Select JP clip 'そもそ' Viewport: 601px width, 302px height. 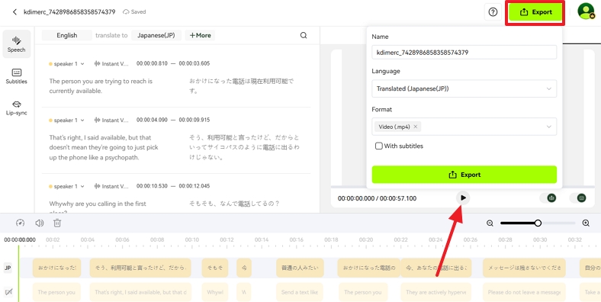[215, 268]
